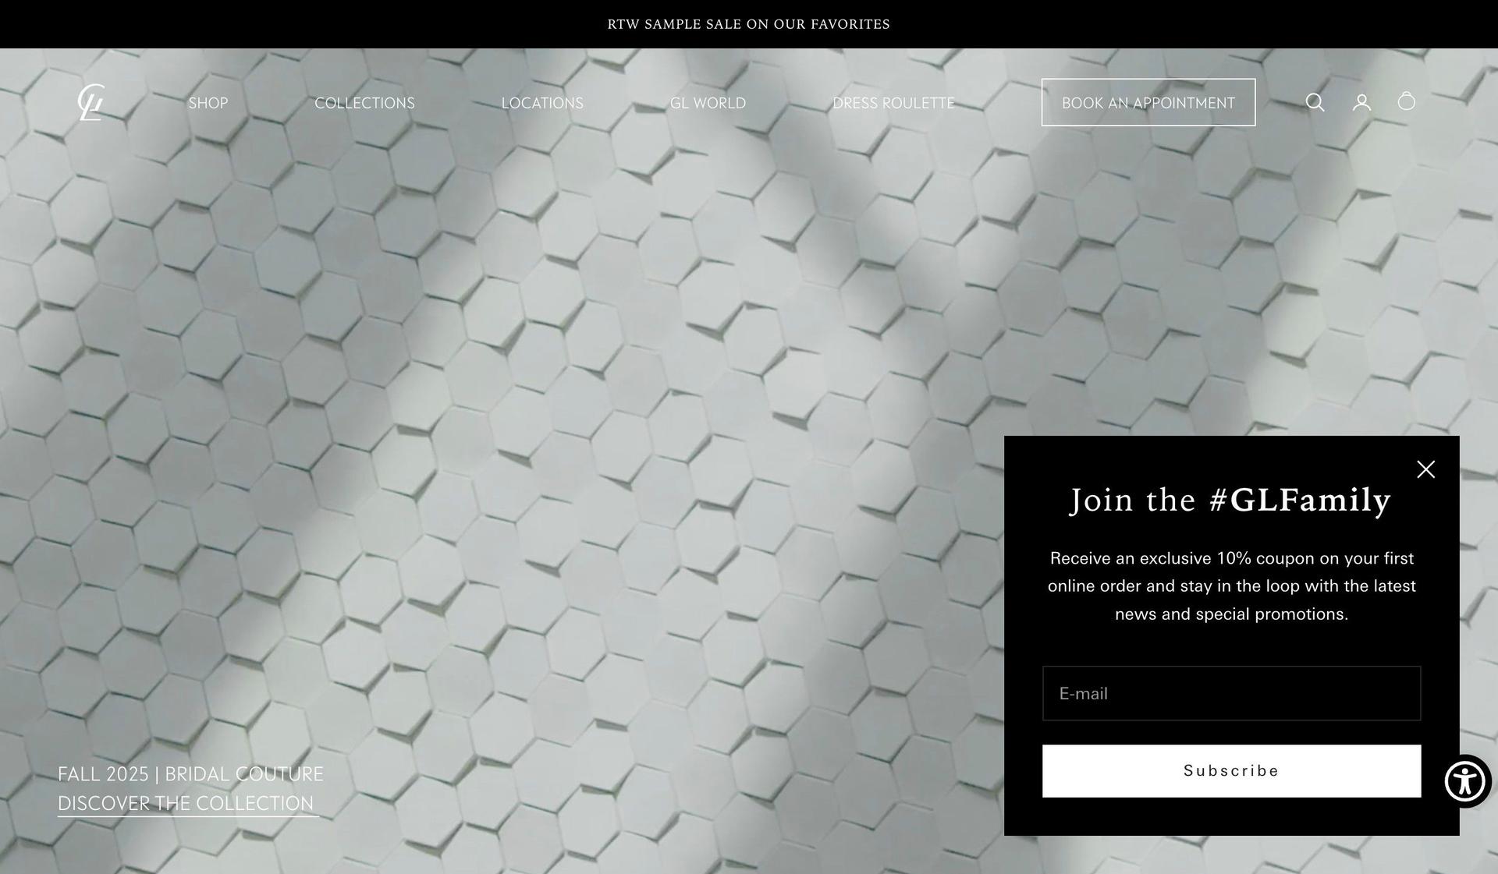Screen dimensions: 1498x874
Task: Open the LOCATIONS menu item
Action: (542, 103)
